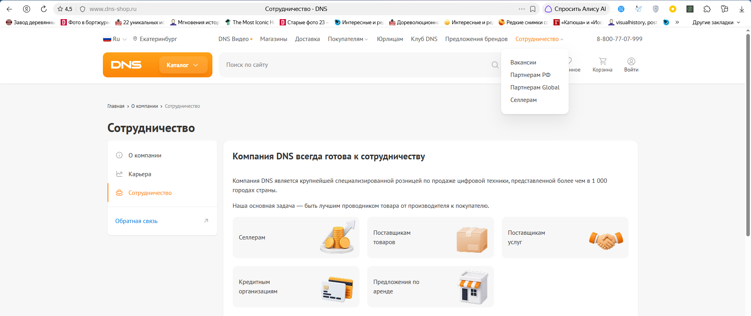Open Поставщикам товаров card
The image size is (751, 316).
point(430,237)
